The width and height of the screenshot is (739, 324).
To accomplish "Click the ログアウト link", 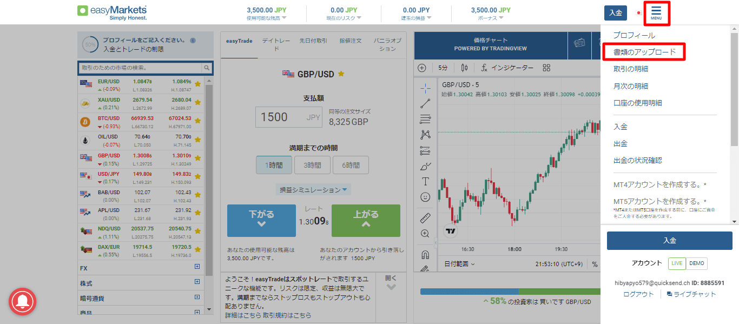I will coord(638,293).
